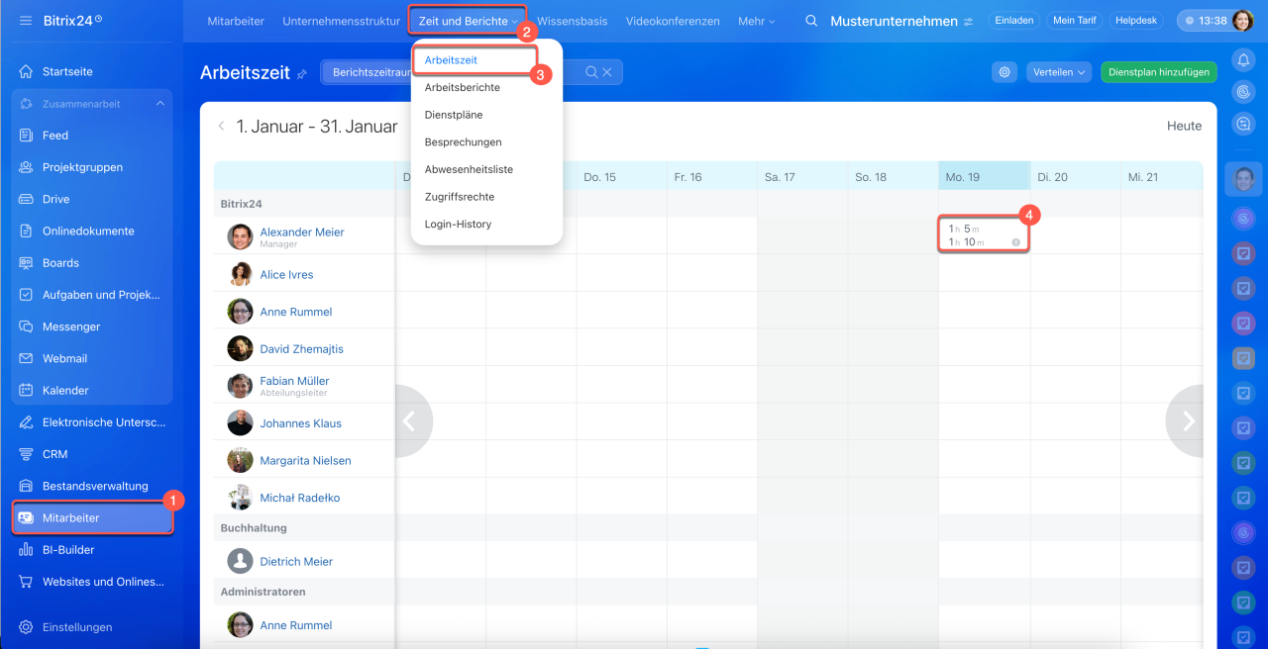This screenshot has height=649, width=1268.
Task: Select Dienstpläne from the dropdown menu
Action: (x=454, y=115)
